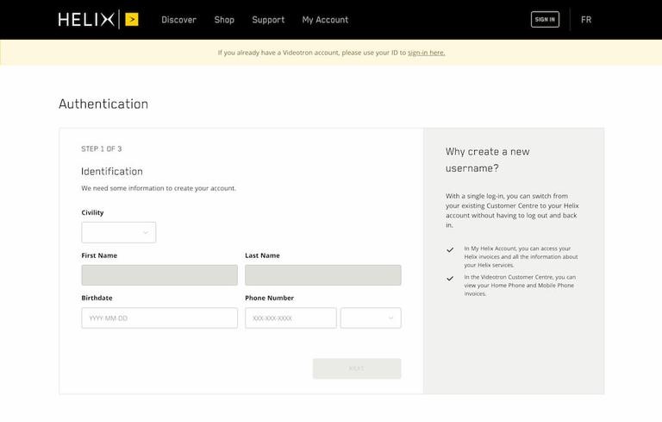The height and width of the screenshot is (422, 662).
Task: Click the phone type chevron arrow
Action: [390, 318]
